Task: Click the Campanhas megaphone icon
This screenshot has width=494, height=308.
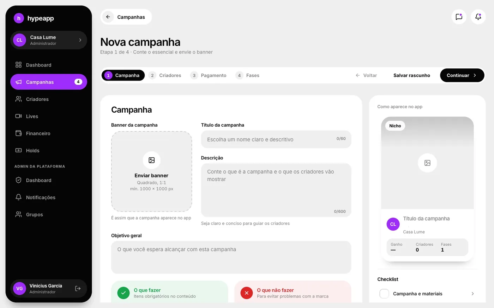Action: tap(19, 82)
